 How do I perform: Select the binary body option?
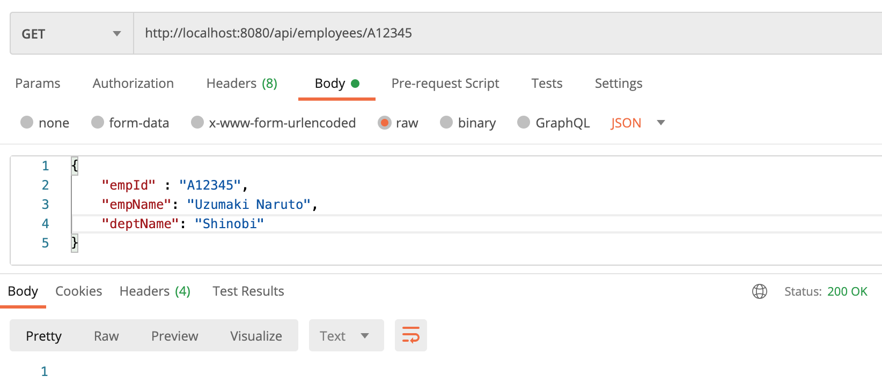point(446,123)
